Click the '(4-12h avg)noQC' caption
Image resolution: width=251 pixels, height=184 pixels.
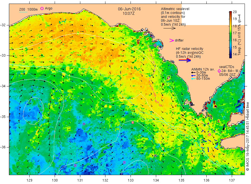pyautogui.click(x=190, y=53)
